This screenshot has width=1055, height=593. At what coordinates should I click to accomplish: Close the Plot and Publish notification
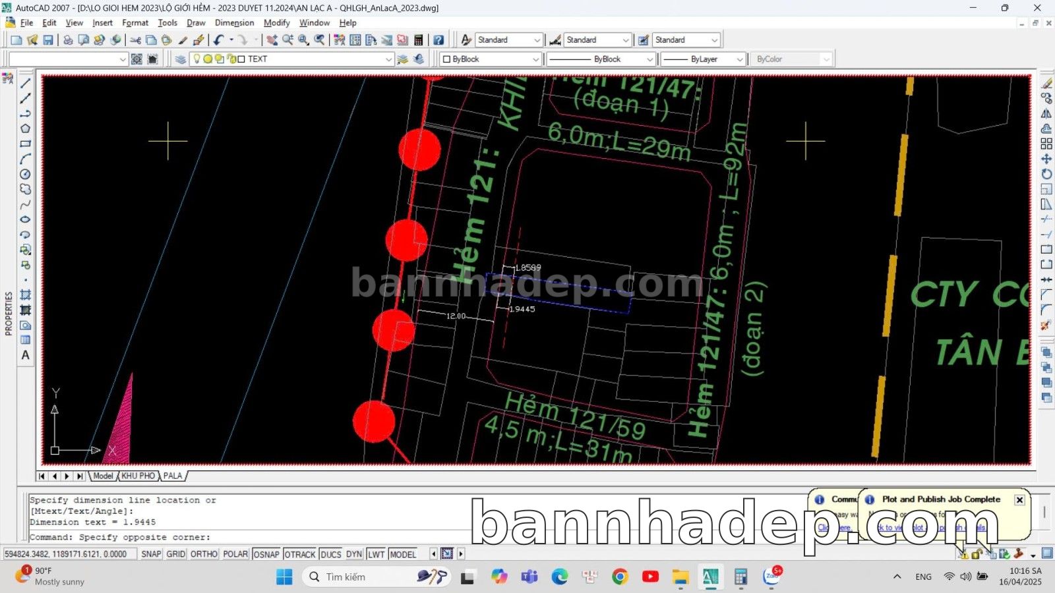(x=1019, y=499)
